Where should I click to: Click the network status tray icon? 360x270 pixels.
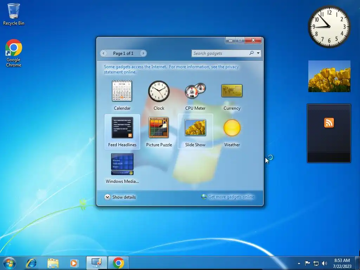coord(316,263)
